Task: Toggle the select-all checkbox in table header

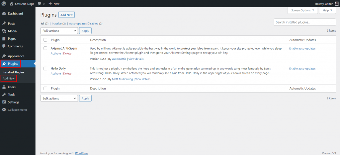Action: [45, 40]
